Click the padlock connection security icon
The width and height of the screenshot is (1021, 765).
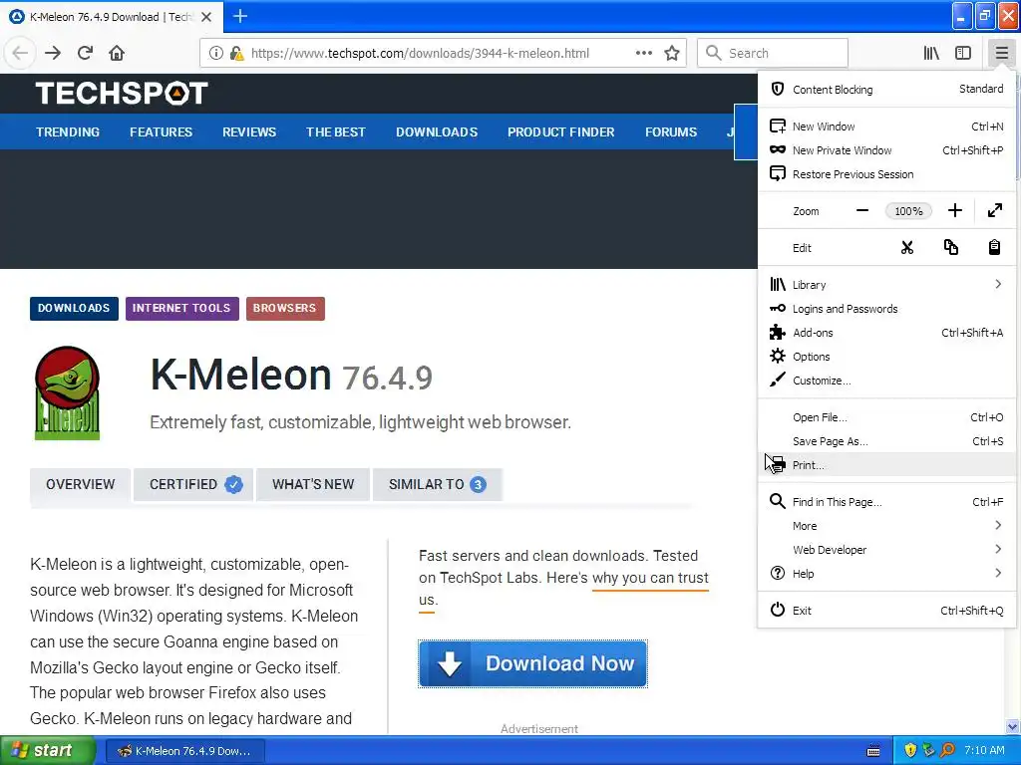[236, 53]
